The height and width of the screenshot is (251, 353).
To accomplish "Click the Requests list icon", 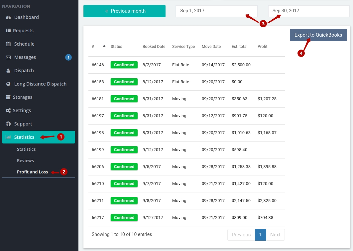I will pyautogui.click(x=8, y=30).
